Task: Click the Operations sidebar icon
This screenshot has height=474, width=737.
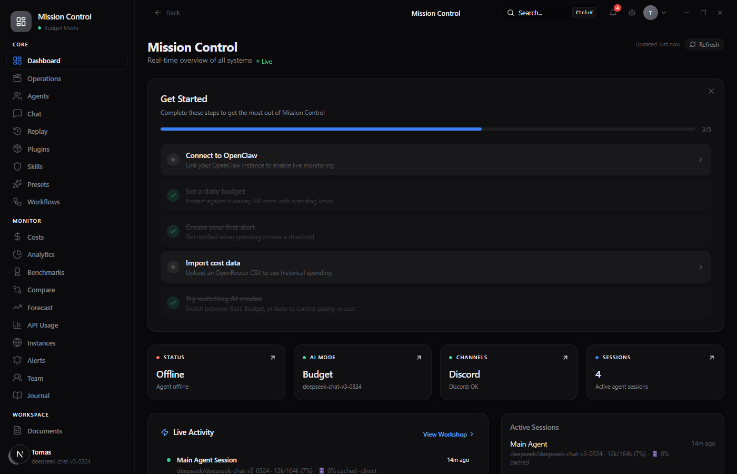Action: (x=17, y=78)
